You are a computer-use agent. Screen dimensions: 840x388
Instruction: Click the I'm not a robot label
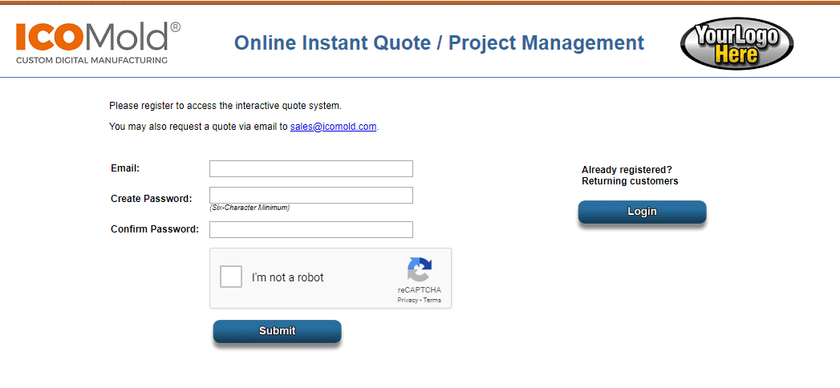click(288, 277)
